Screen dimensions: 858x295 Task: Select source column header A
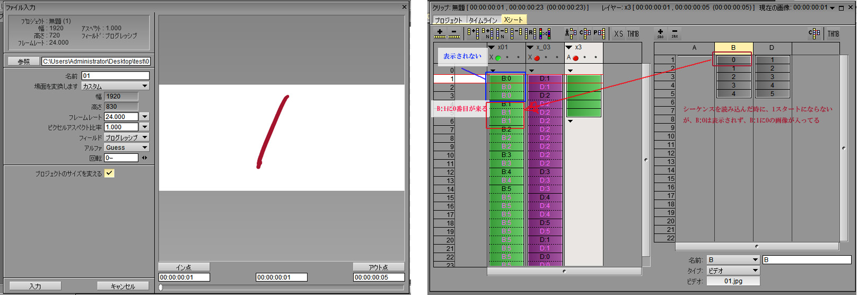(695, 48)
